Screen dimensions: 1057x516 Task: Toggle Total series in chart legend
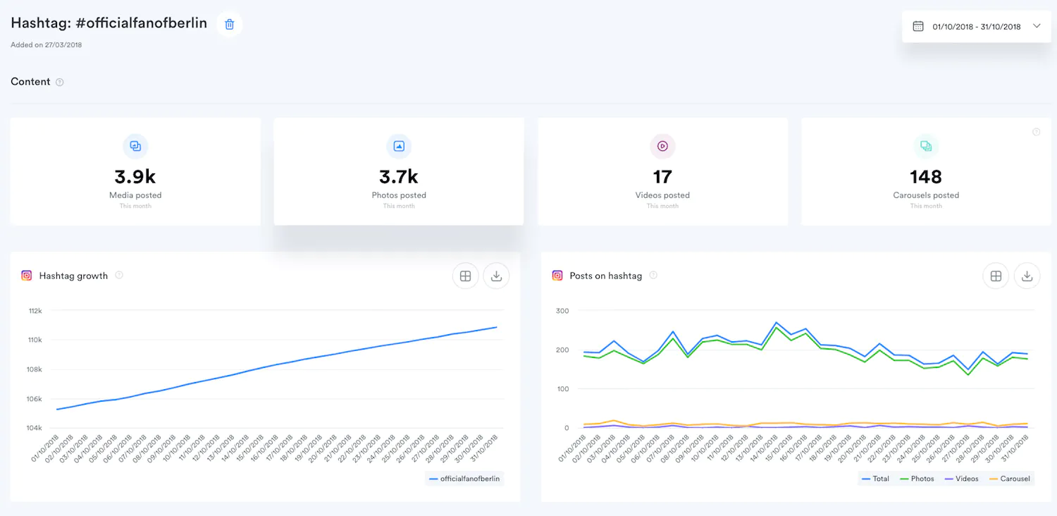pyautogui.click(x=875, y=479)
